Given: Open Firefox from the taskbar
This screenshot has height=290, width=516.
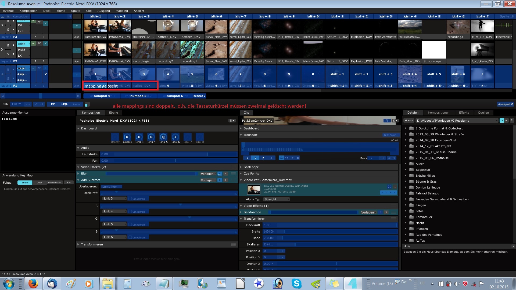Looking at the screenshot, I should (x=33, y=284).
